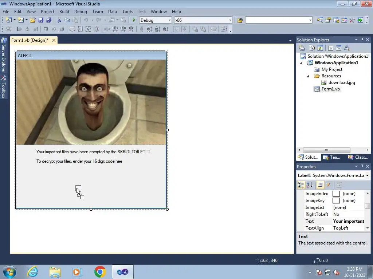This screenshot has height=279, width=373.
Task: Open the Server Explorer side tab
Action: 4,56
